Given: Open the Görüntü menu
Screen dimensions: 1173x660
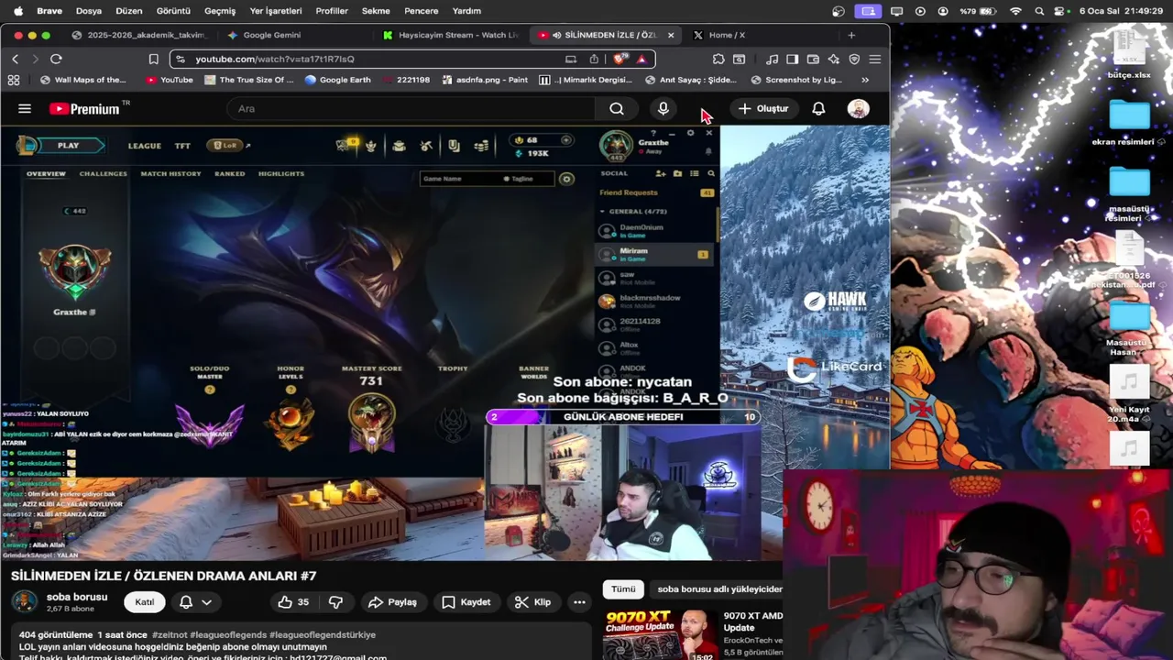Looking at the screenshot, I should tap(173, 11).
